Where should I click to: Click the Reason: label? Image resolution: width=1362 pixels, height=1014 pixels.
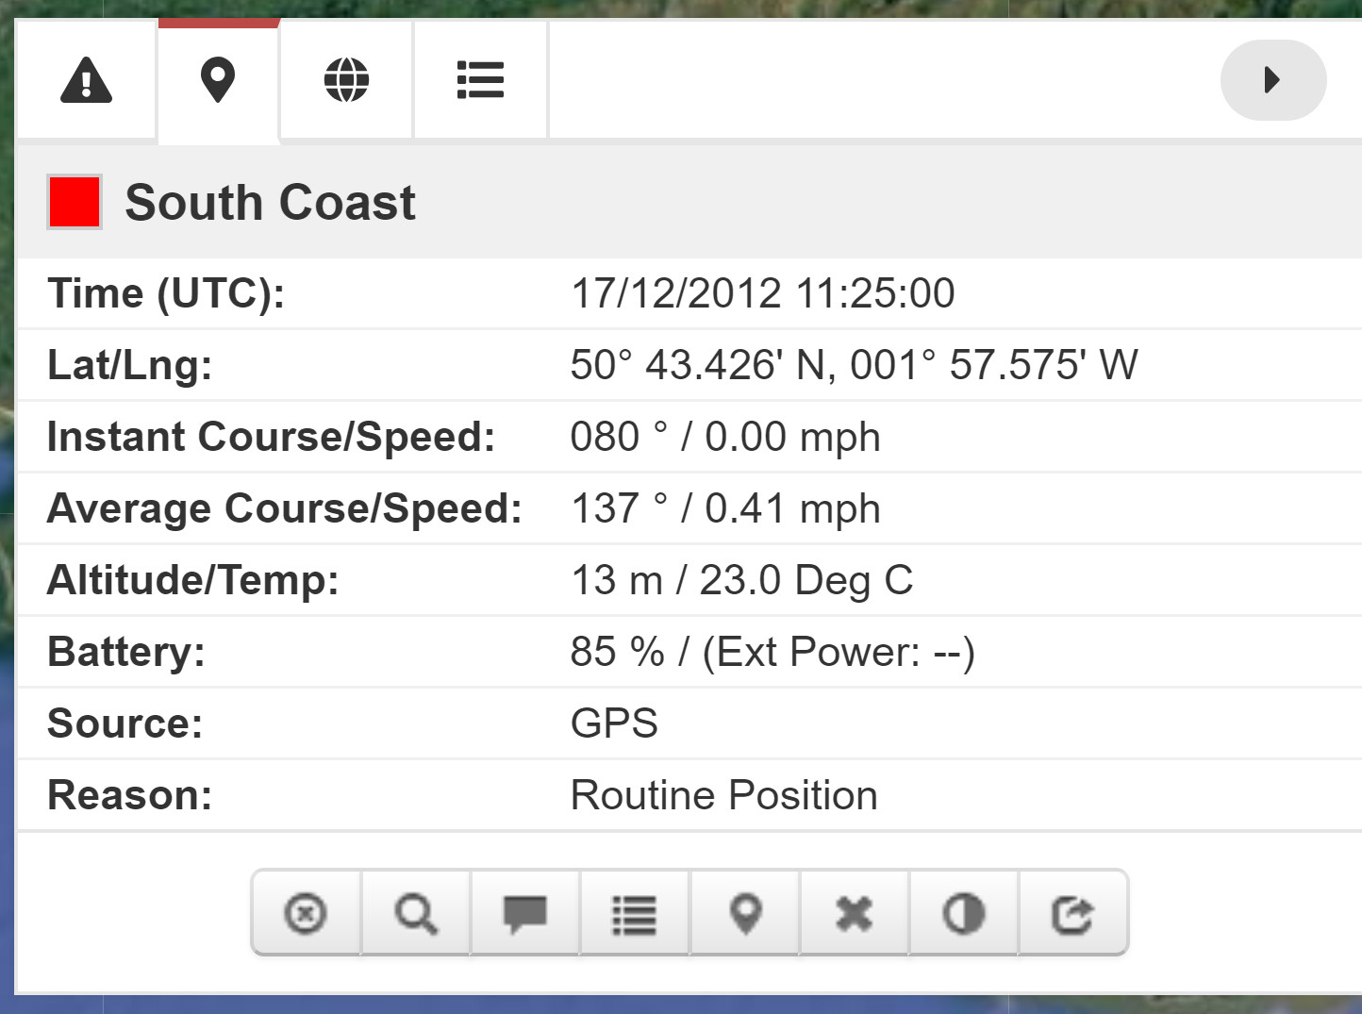point(129,795)
